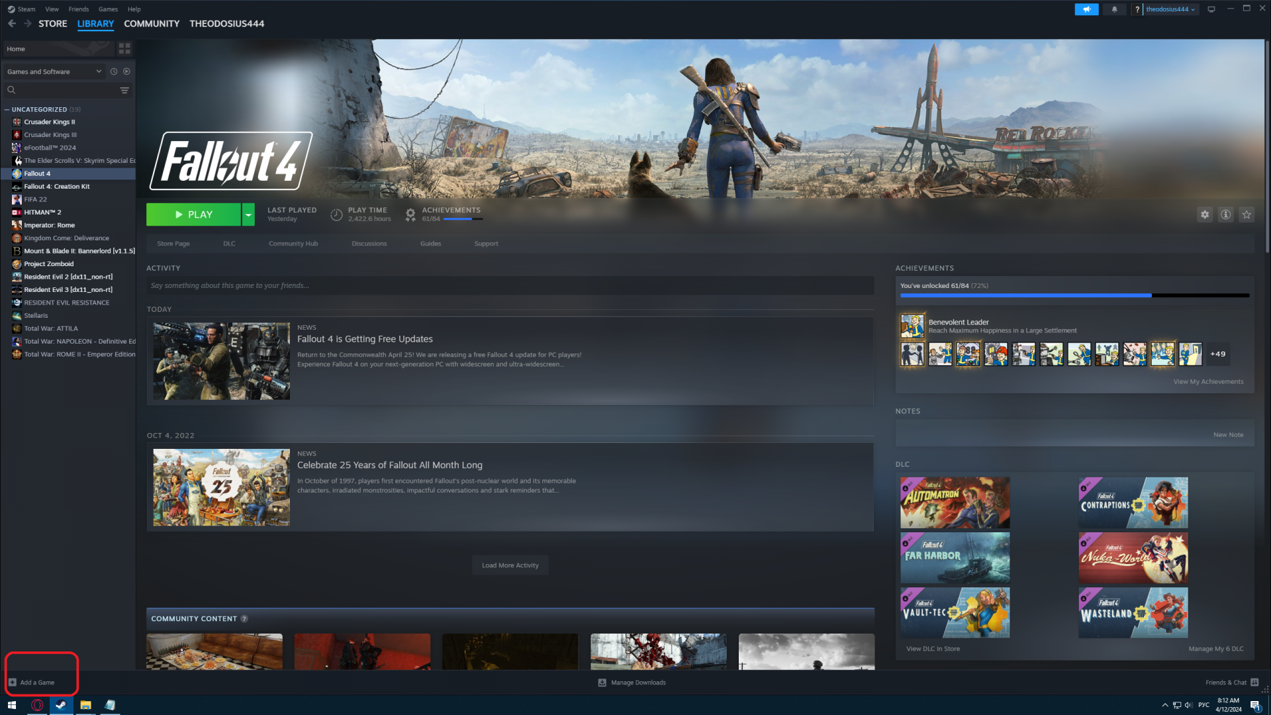Click the favorite star icon
Image resolution: width=1271 pixels, height=715 pixels.
pyautogui.click(x=1247, y=215)
